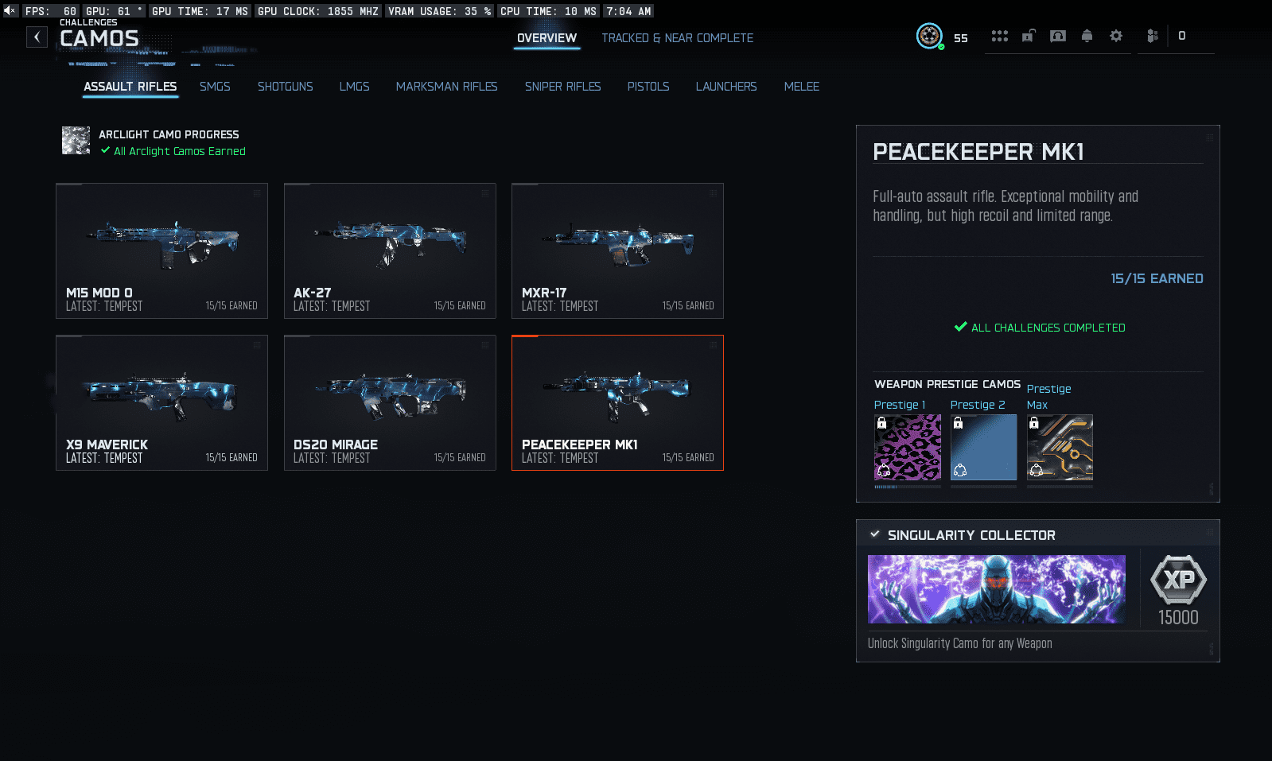The image size is (1272, 761).
Task: Unmute audio via the speaker icon
Action: pyautogui.click(x=10, y=10)
